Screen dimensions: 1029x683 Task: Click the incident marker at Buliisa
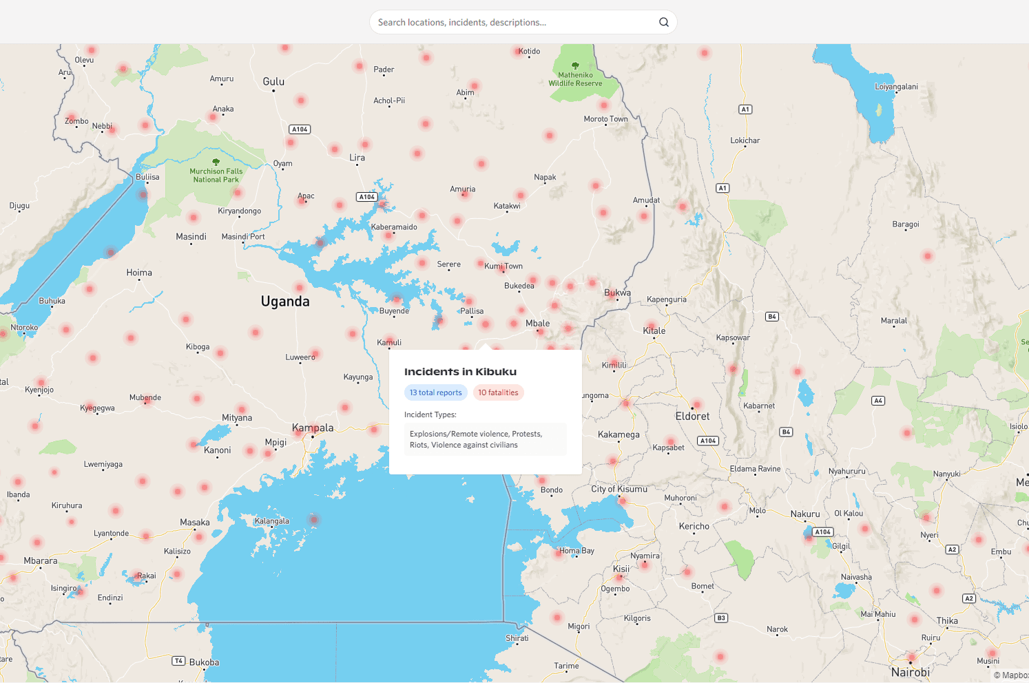coord(143,195)
